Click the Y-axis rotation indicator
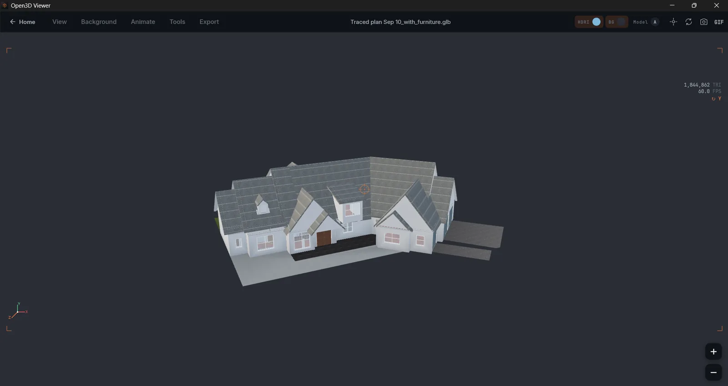728x386 pixels. 717,99
